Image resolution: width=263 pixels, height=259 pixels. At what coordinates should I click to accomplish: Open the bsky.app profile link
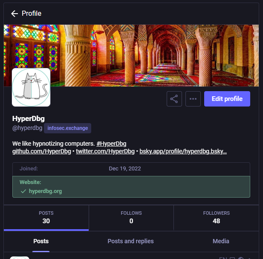pos(183,151)
